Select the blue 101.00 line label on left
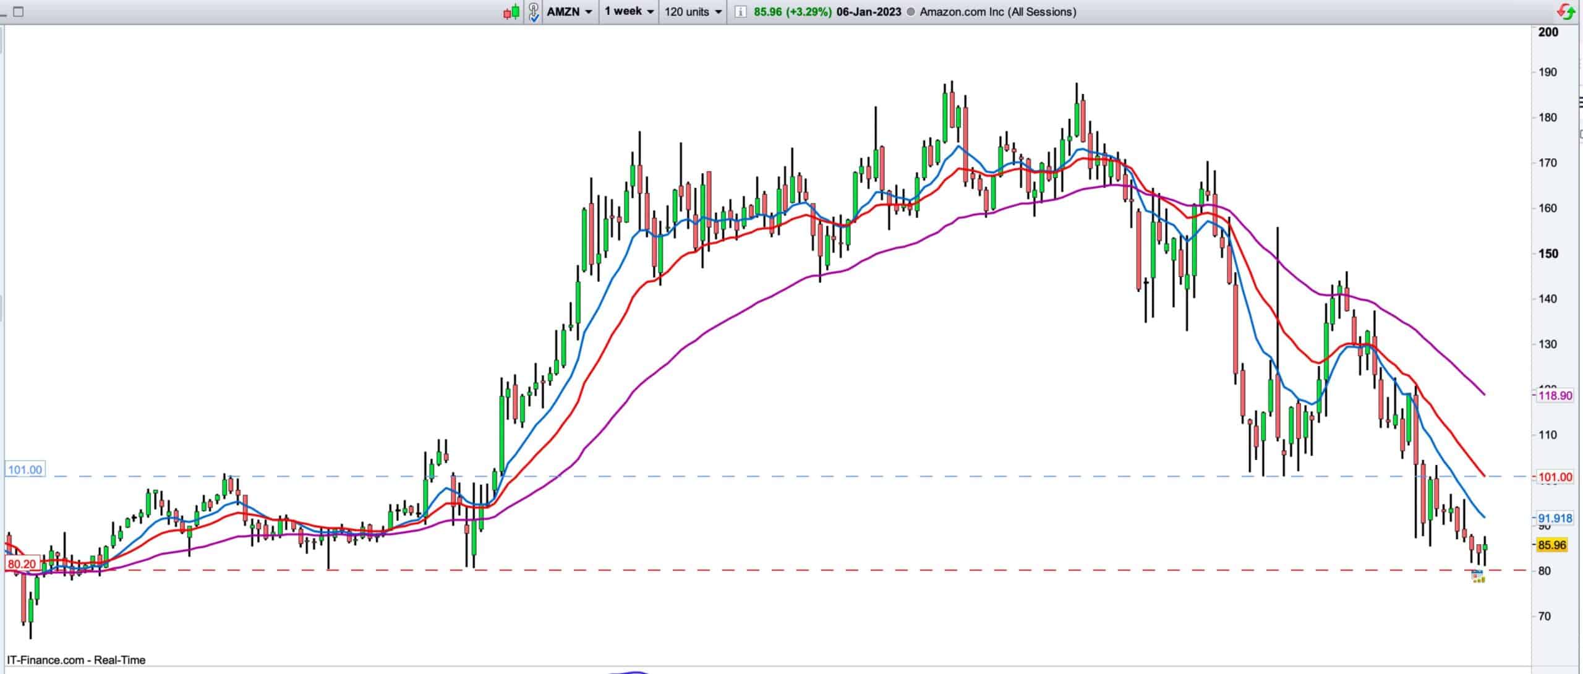1583x674 pixels. pyautogui.click(x=25, y=470)
